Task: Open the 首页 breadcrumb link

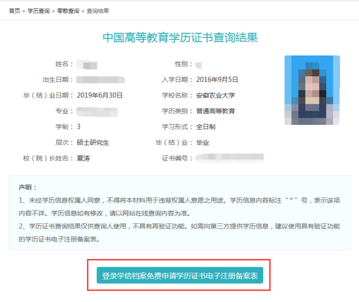Action: [x=14, y=11]
